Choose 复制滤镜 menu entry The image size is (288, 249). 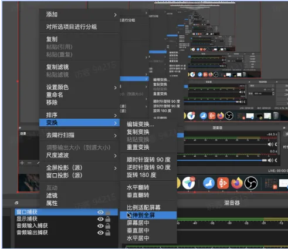tap(57, 67)
